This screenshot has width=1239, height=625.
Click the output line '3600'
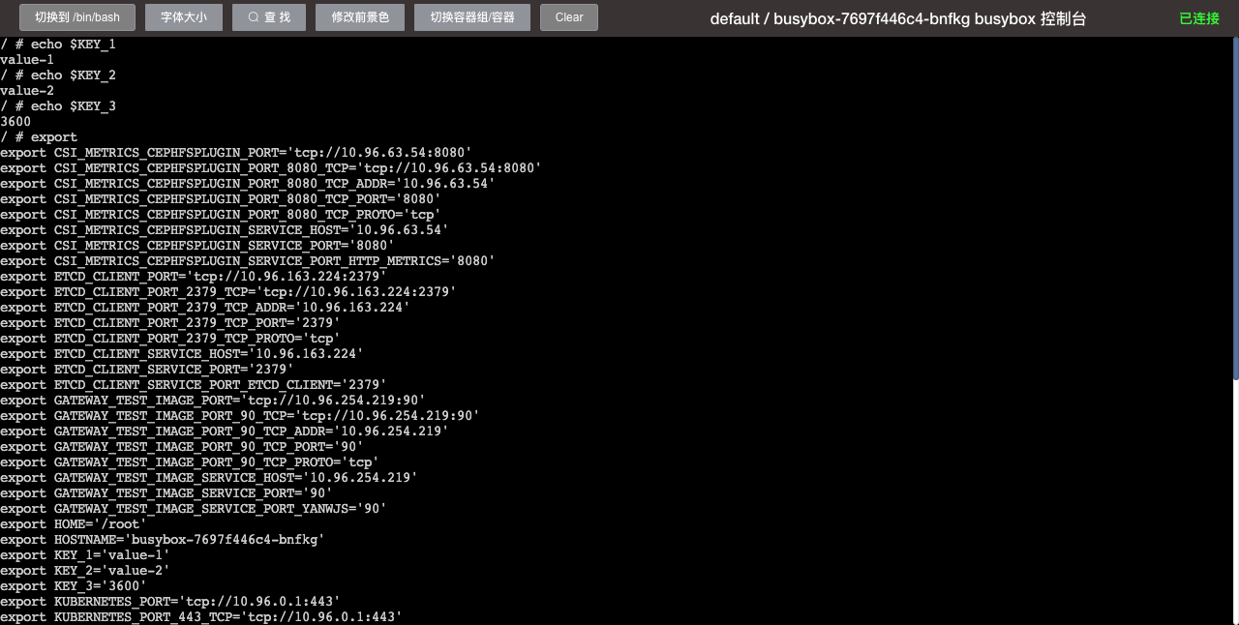click(x=15, y=122)
